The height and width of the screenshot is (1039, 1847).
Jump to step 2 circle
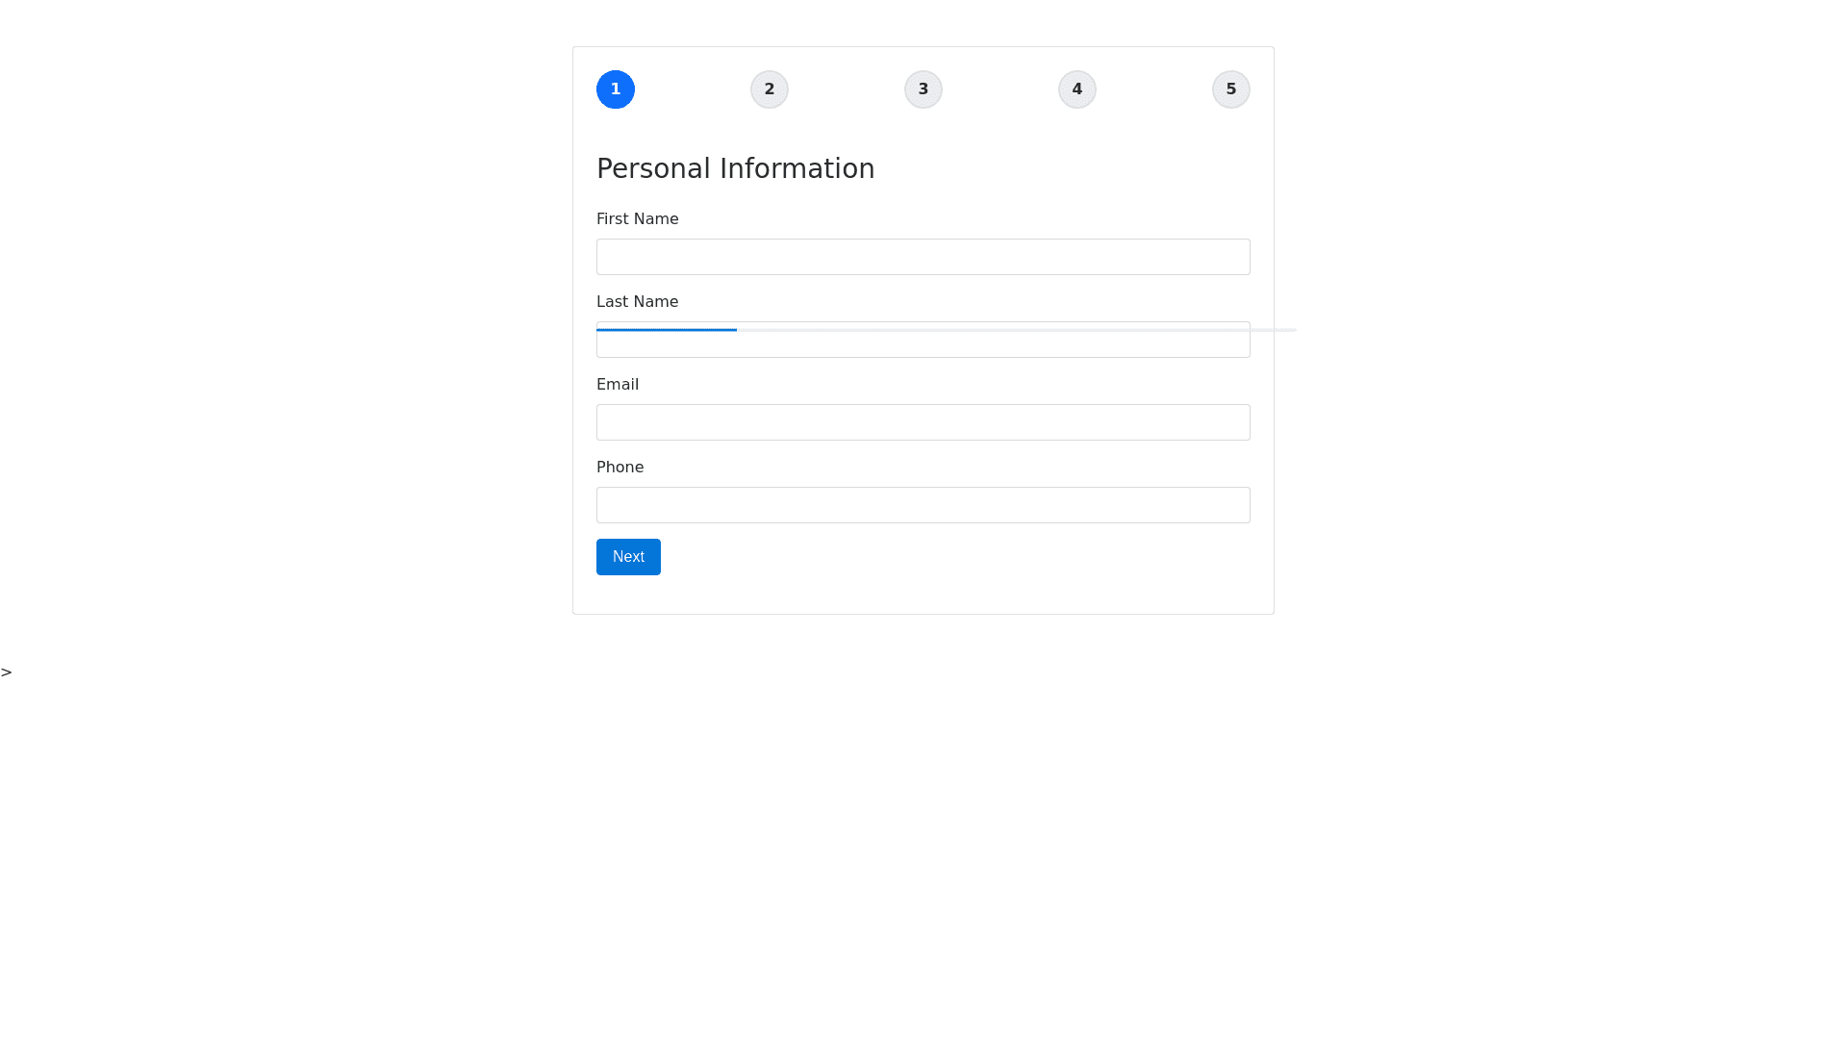coord(770,89)
